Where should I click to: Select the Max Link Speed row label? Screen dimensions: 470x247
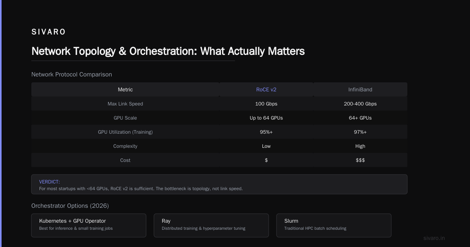(x=125, y=104)
